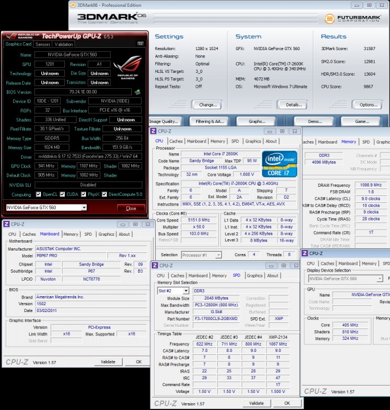Open About tab in CPU-Z Mainboard window
The height and width of the screenshot is (410, 390).
point(124,234)
